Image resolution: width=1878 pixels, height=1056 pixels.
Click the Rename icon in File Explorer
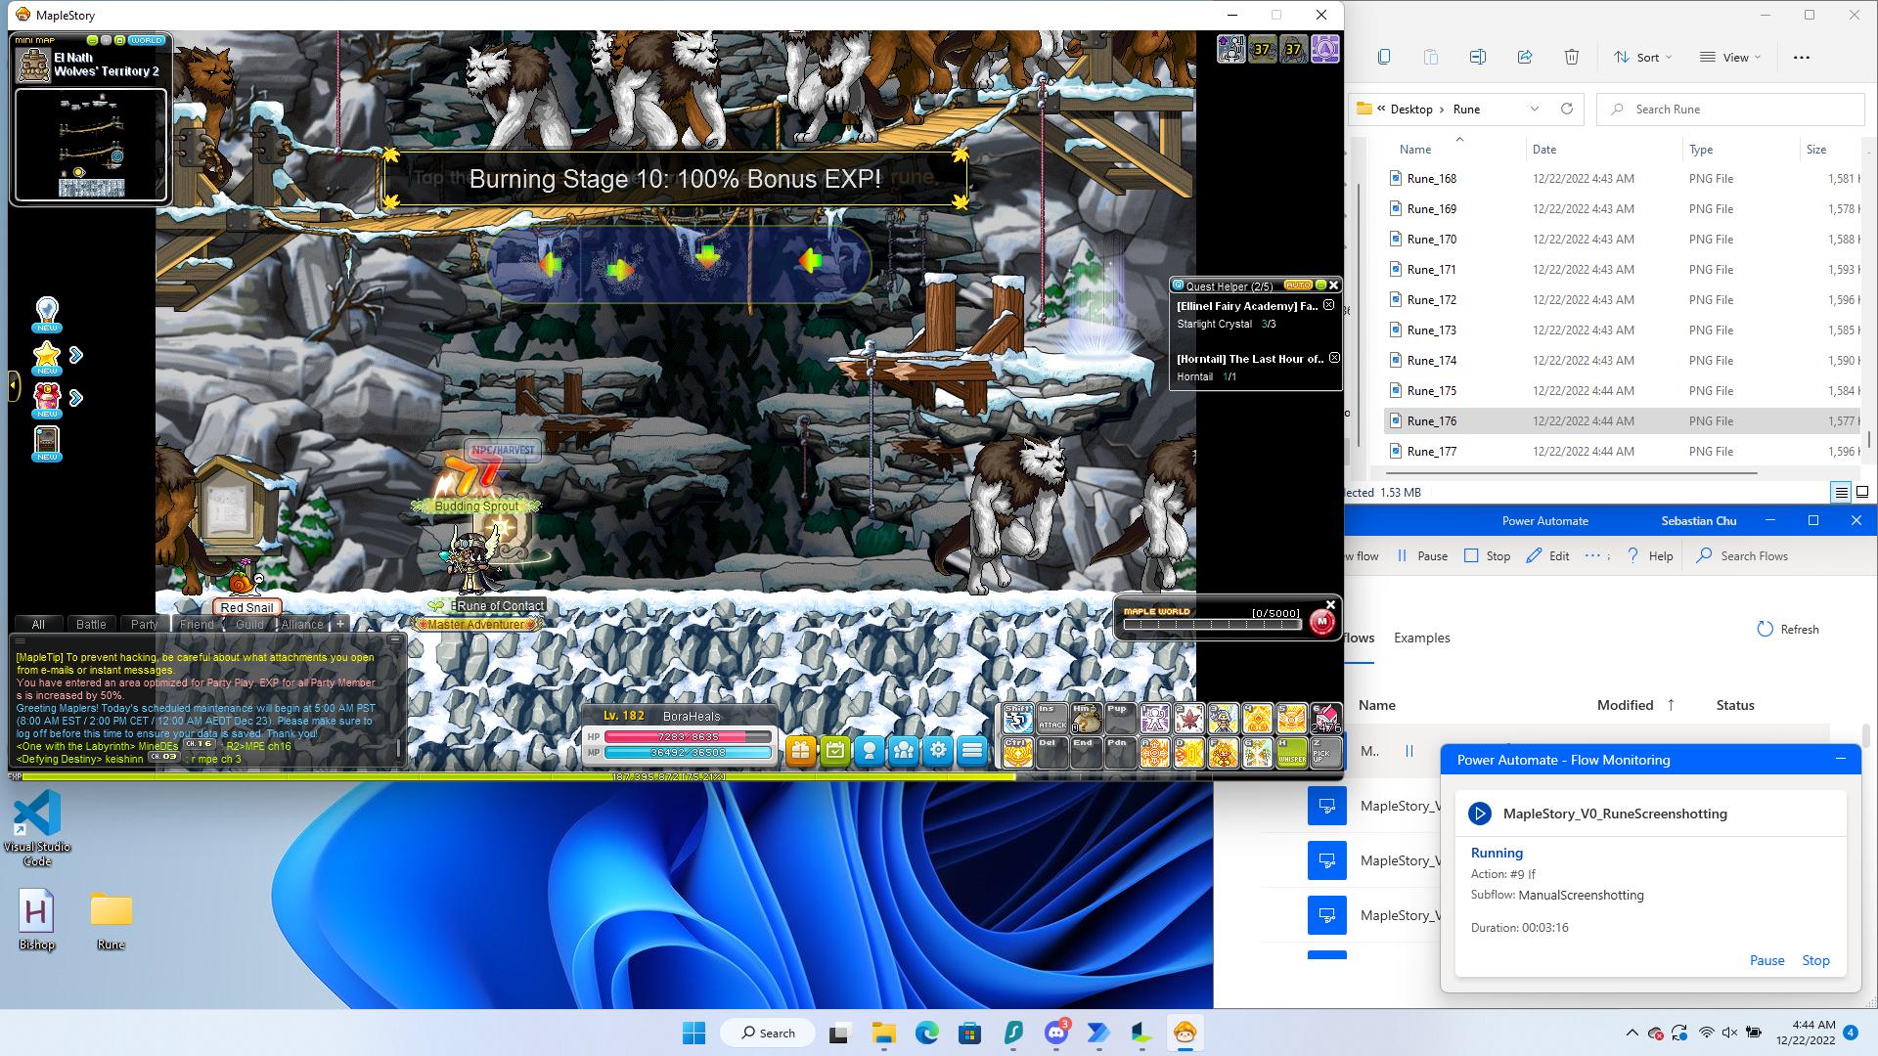pyautogui.click(x=1477, y=57)
